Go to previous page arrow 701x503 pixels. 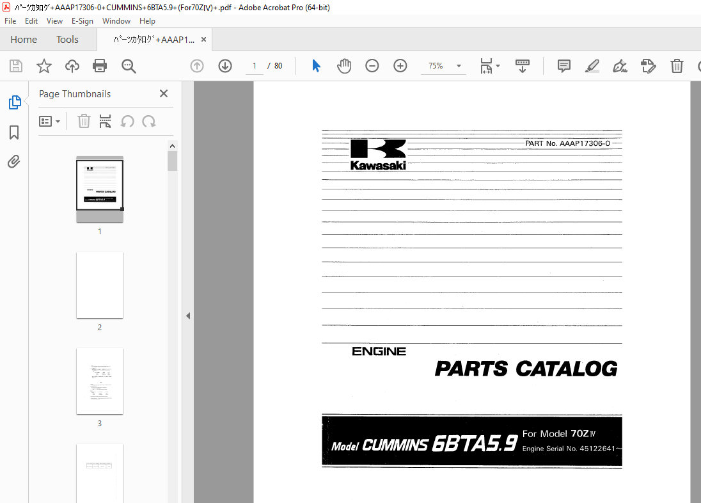tap(197, 66)
